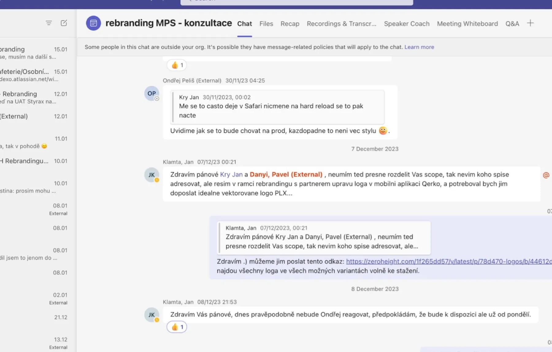Screen dimensions: 552x352
Task: Open the Meeting Whiteboard tab
Action: pyautogui.click(x=467, y=24)
